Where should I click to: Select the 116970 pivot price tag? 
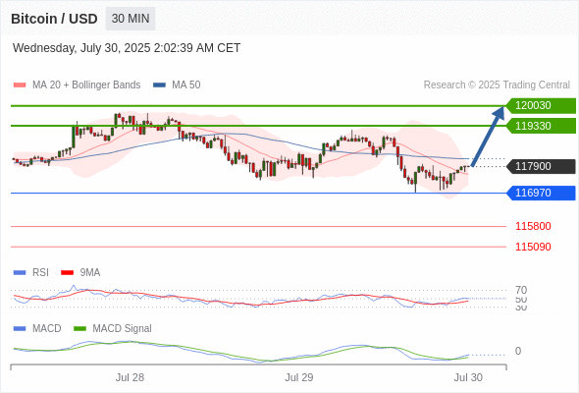coord(541,193)
